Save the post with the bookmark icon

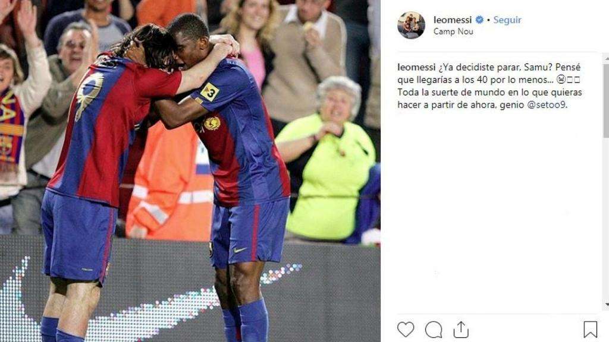coord(591,329)
